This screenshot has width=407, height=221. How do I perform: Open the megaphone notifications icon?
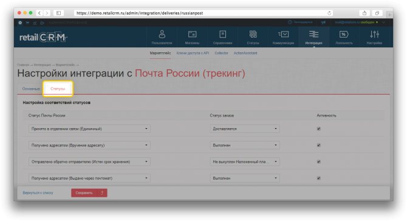[x=323, y=22]
